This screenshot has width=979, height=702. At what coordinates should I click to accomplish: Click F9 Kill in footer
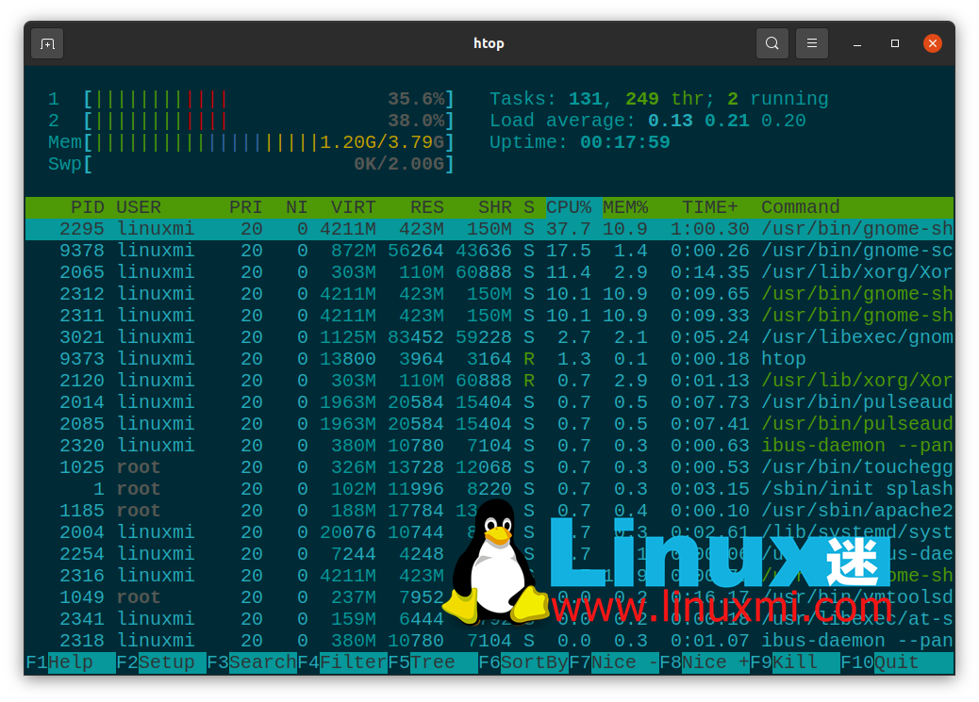(795, 662)
